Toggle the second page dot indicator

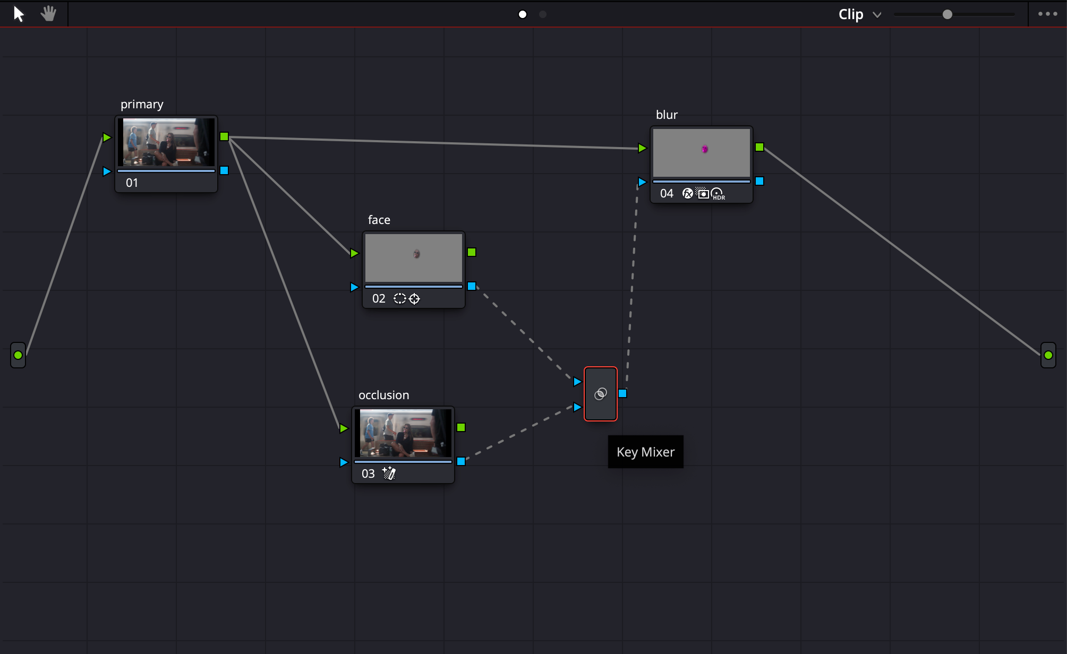coord(542,14)
